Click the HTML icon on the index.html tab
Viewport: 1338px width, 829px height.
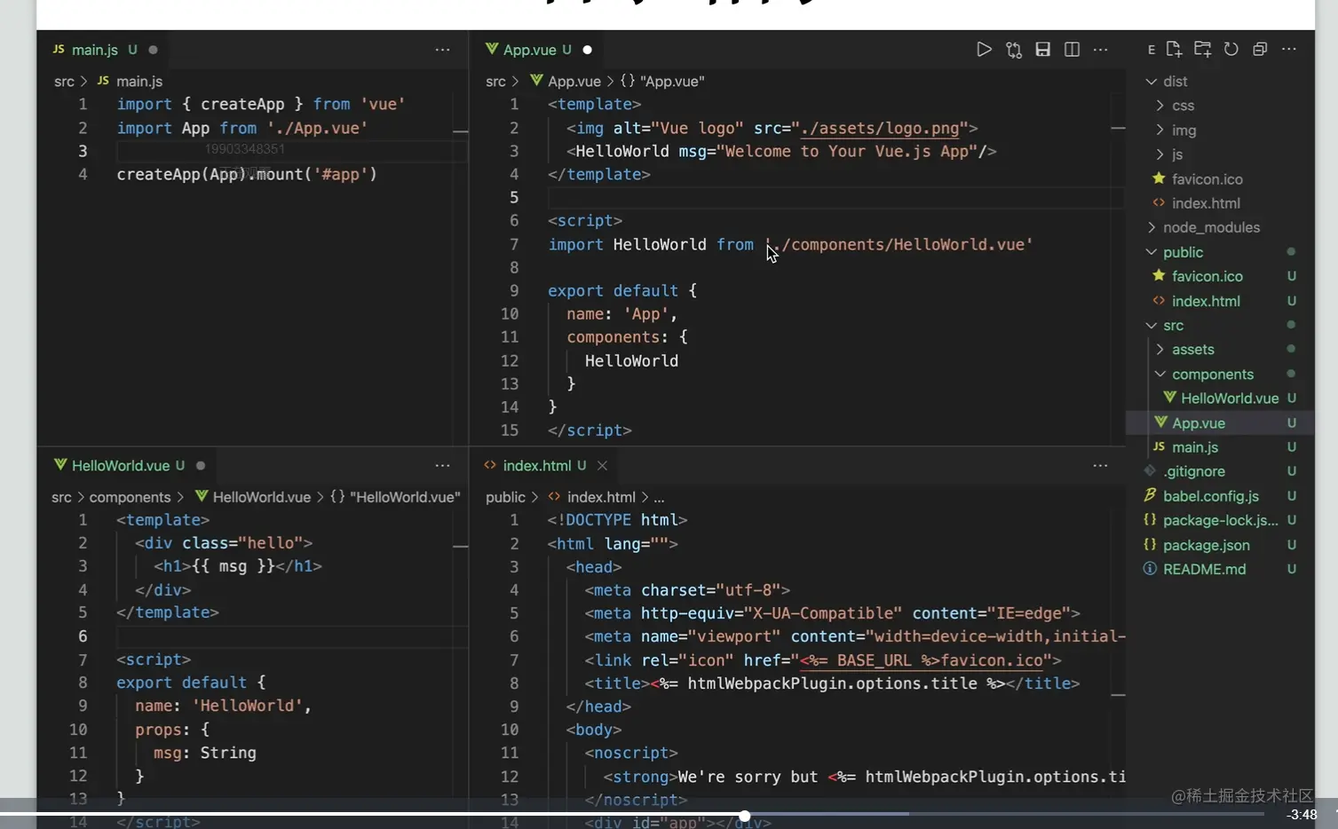490,464
